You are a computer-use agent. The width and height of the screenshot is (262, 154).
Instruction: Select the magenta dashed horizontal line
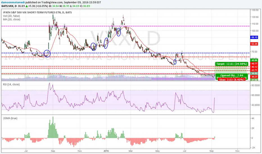click(126, 26)
